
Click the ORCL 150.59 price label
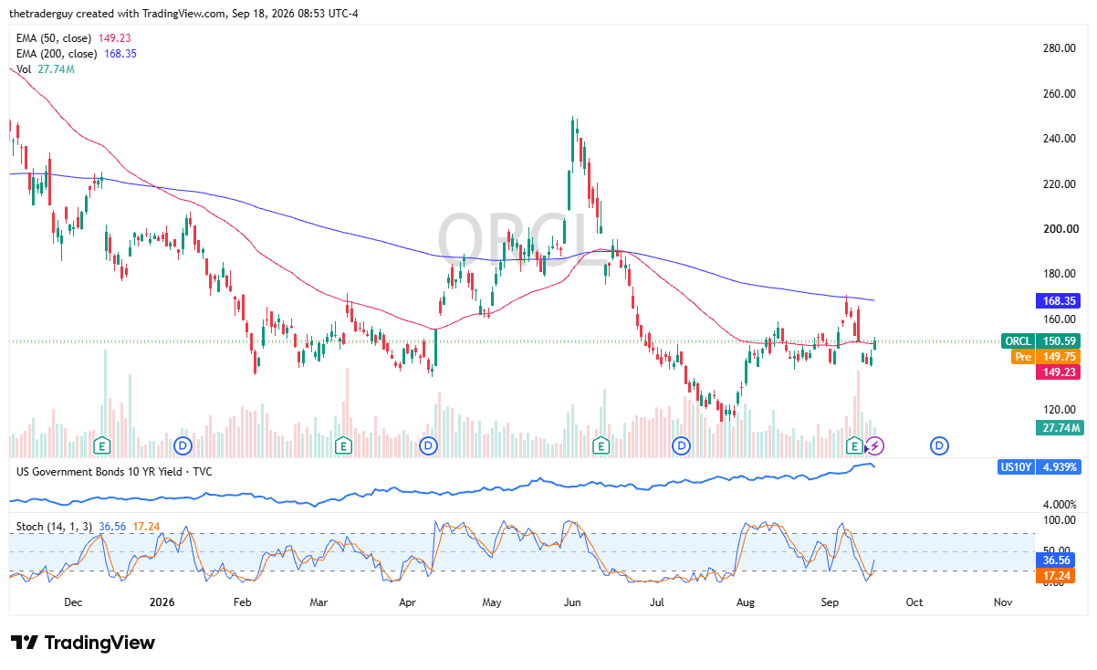[x=1040, y=340]
